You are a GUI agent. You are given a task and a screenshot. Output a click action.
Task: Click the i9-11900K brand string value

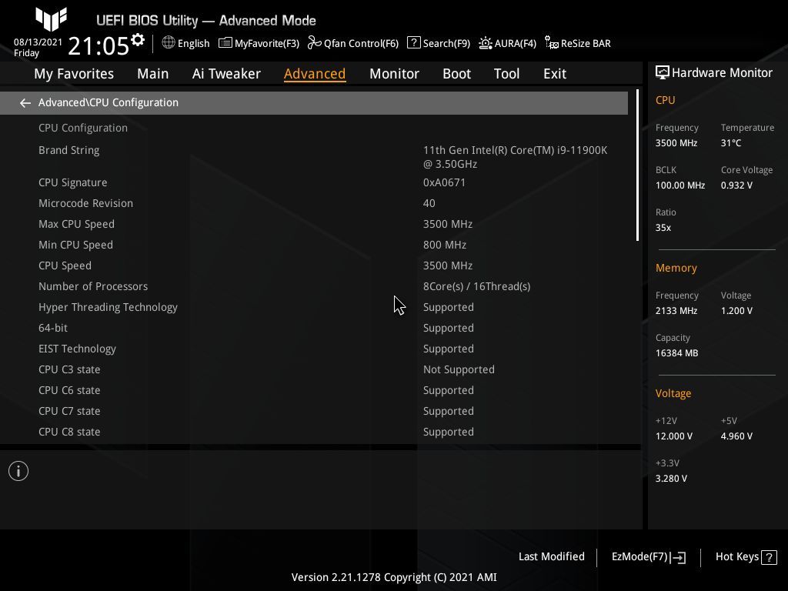coord(515,157)
